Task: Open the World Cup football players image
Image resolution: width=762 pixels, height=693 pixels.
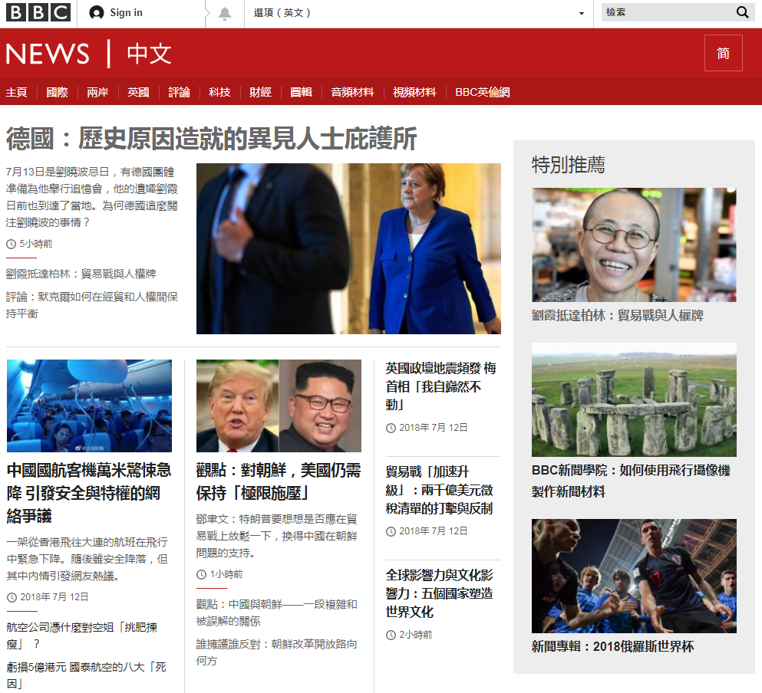Action: coord(634,576)
